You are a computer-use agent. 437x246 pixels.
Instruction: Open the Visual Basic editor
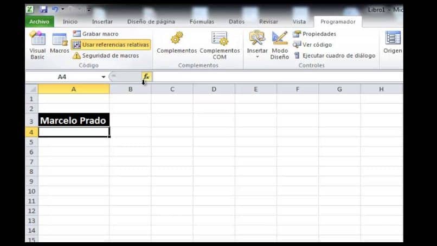click(37, 45)
